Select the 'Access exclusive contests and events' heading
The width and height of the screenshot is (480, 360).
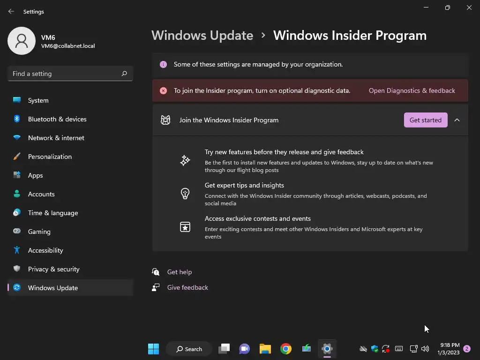(258, 218)
